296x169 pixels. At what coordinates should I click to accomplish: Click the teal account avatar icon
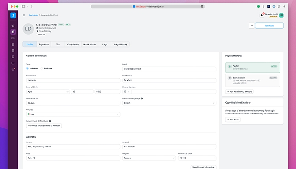(x=281, y=15)
